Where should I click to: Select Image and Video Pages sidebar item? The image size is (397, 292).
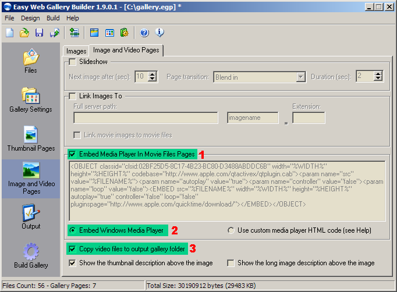point(31,179)
